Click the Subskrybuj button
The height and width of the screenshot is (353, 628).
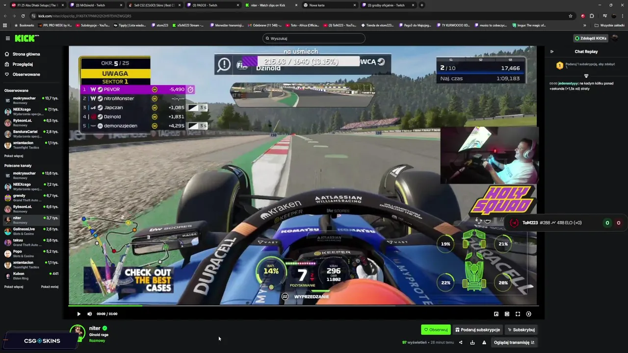[521, 330]
